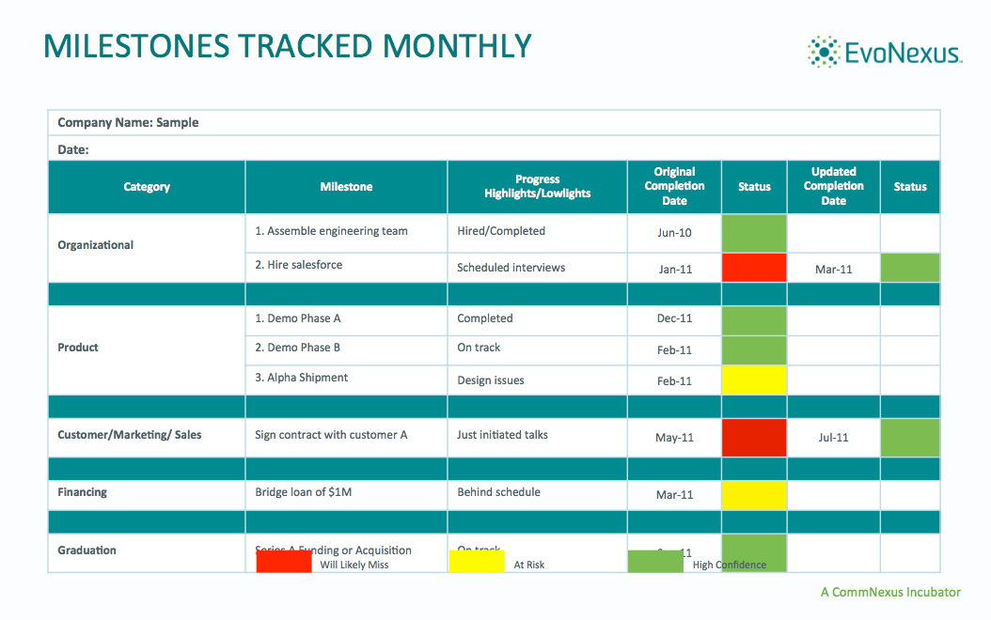Screen dimensions: 991x620
Task: Click the red Will Likely Miss legend swatch
Action: click(284, 561)
